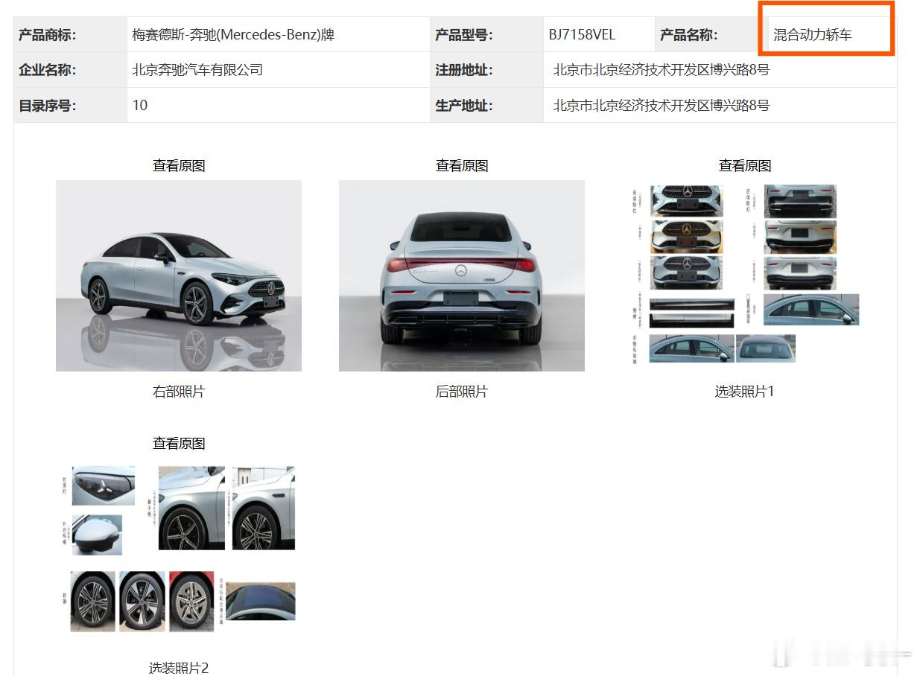Click the 产品名称 label cell
The image size is (920, 676).
[712, 35]
